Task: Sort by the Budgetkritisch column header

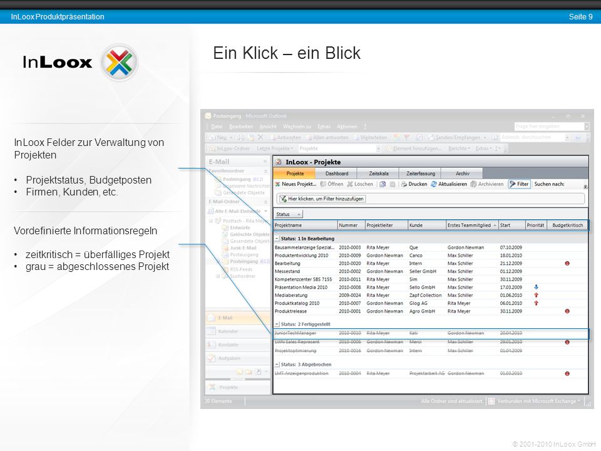Action: pos(567,225)
